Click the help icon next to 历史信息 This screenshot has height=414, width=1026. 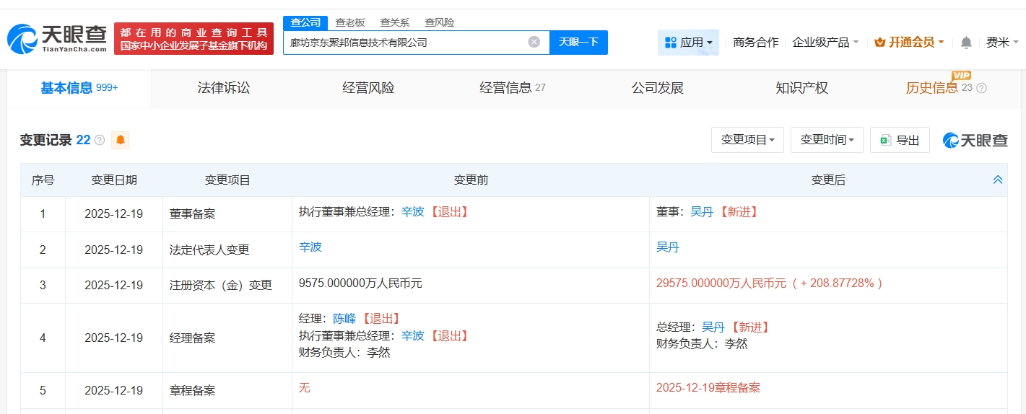click(981, 88)
